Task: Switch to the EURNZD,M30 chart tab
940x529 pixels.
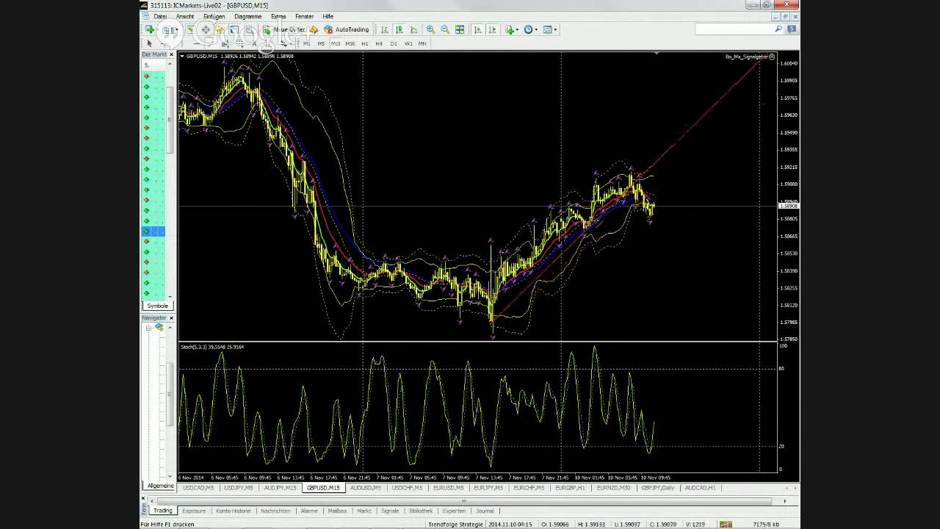Action: (614, 488)
